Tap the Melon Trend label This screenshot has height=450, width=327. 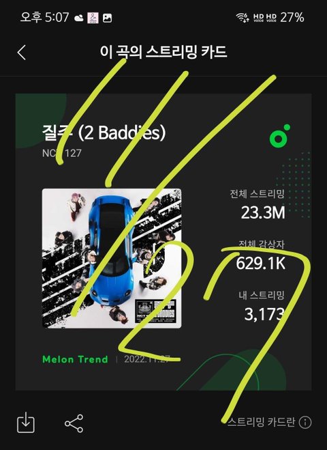point(75,359)
